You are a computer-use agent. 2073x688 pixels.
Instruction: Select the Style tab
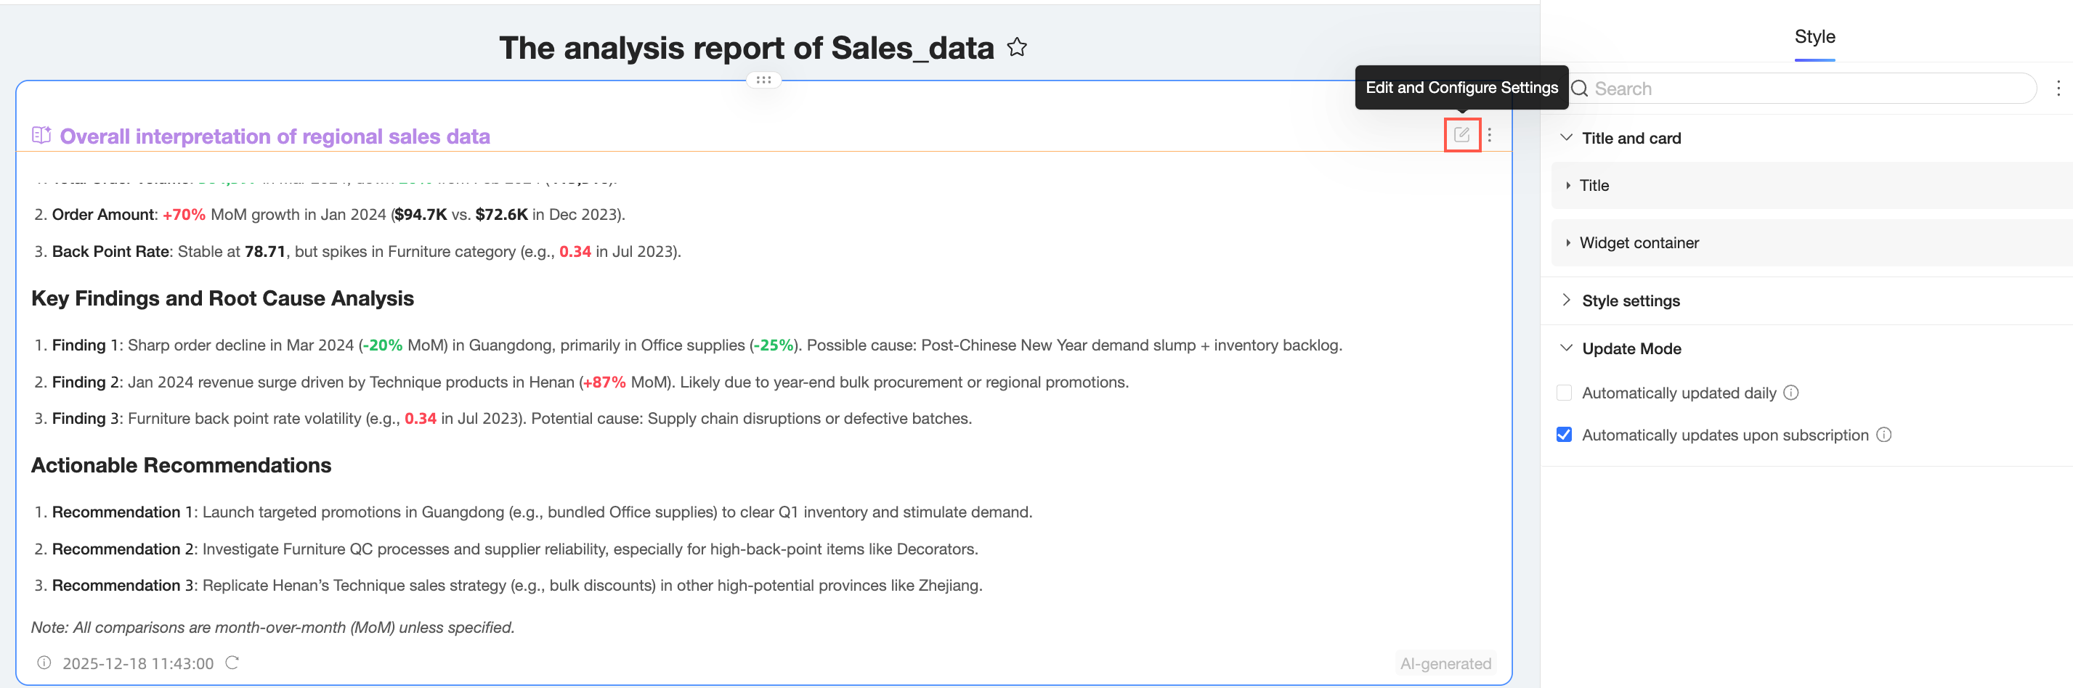point(1814,37)
